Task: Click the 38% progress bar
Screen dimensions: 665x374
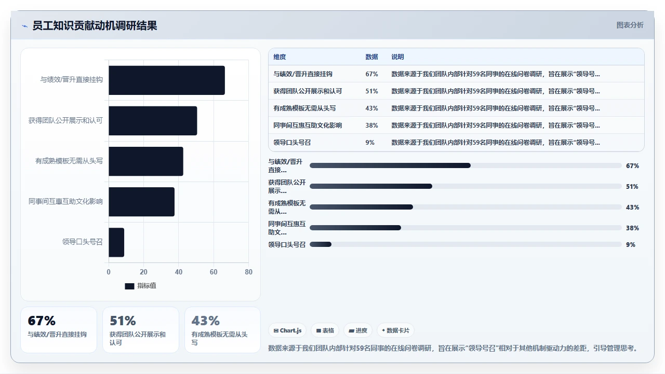Action: click(x=465, y=228)
